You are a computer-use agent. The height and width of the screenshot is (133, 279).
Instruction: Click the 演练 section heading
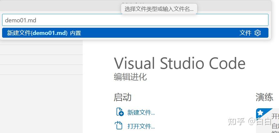click(265, 97)
